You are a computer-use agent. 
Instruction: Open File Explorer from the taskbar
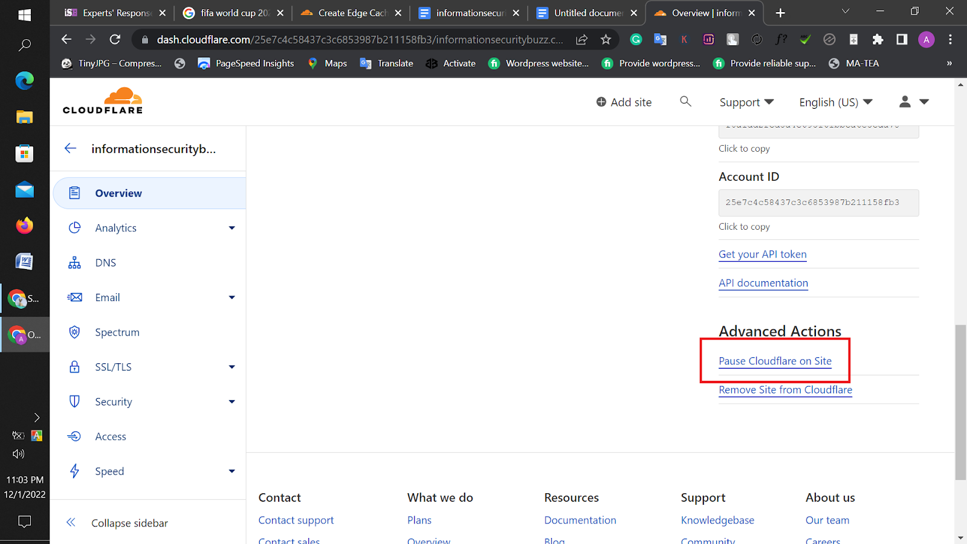click(24, 117)
